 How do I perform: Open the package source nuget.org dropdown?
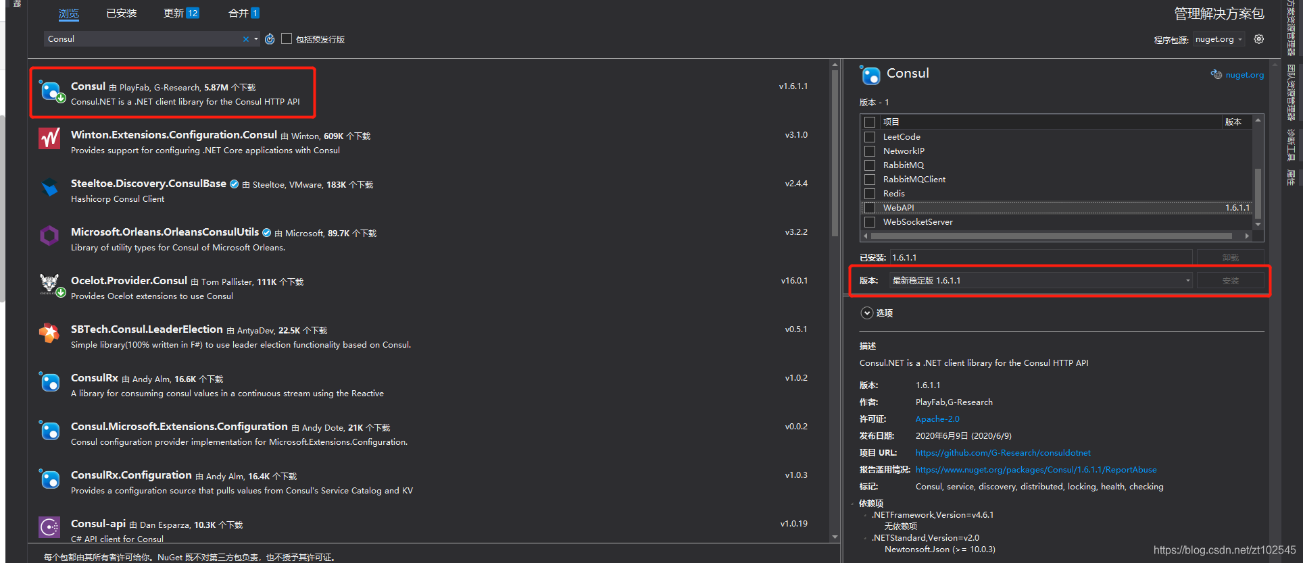[x=1219, y=39]
